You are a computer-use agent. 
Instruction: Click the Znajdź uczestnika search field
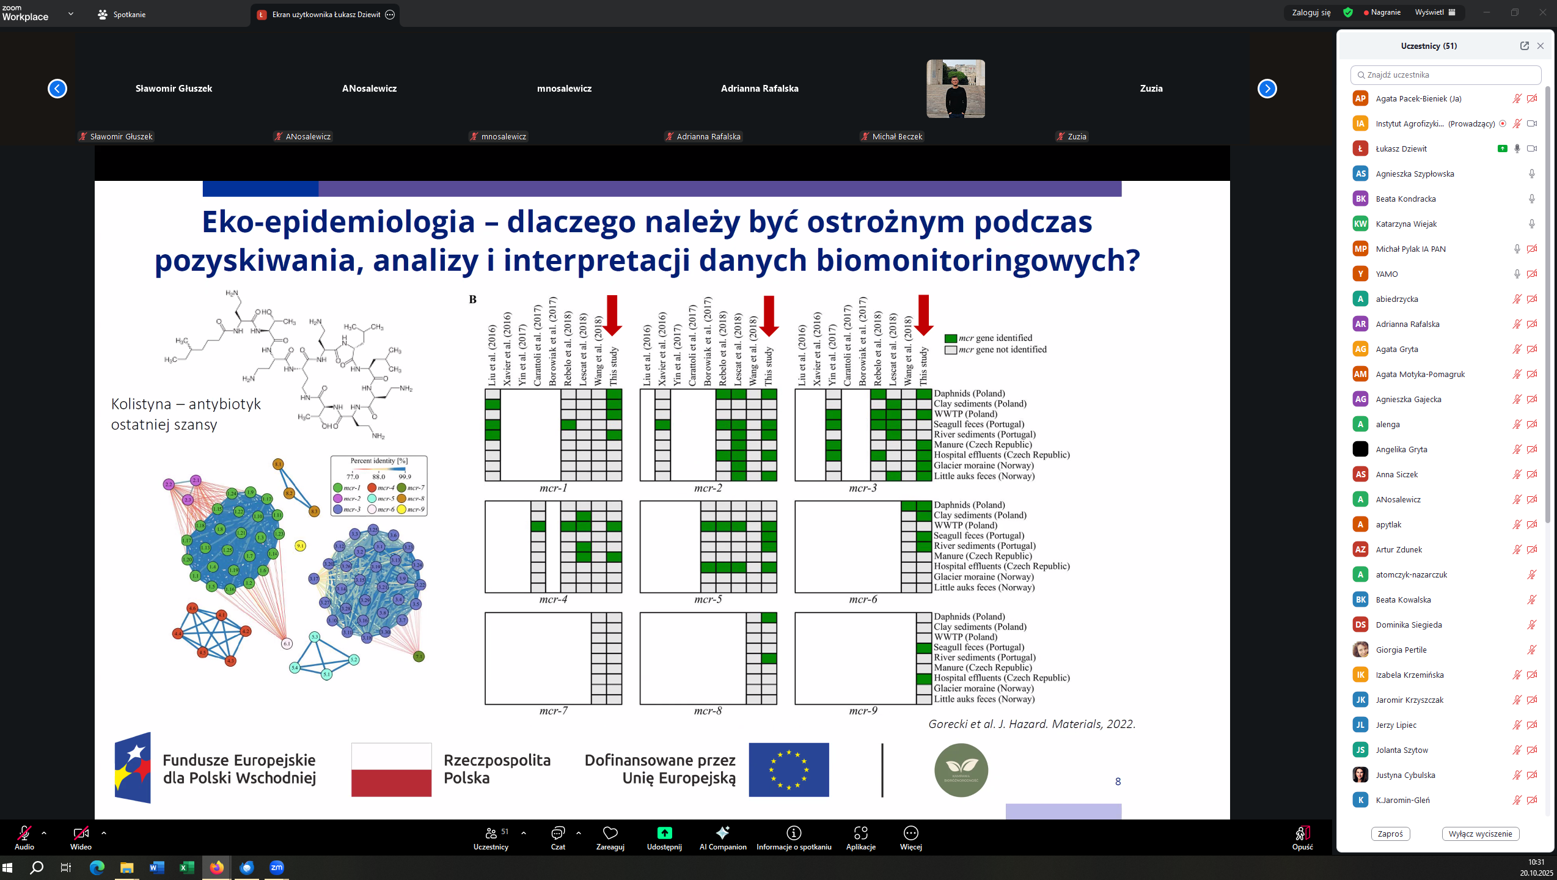click(1446, 75)
